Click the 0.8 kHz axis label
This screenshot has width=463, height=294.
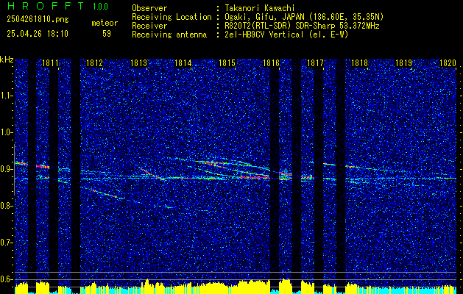point(7,206)
